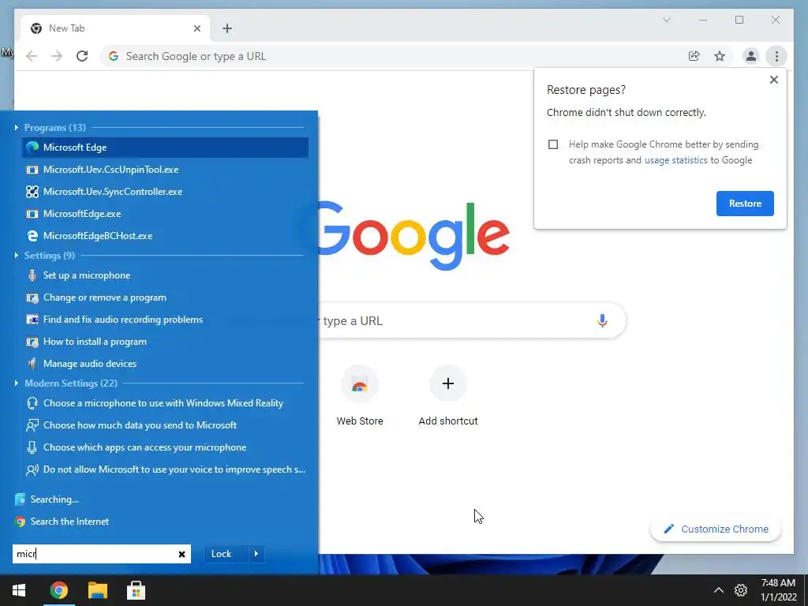
Task: Open MicrosoftEdgeBCHost.exe result
Action: click(166, 236)
